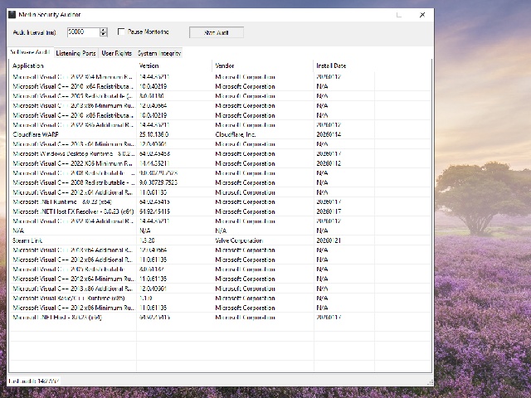The height and width of the screenshot is (398, 531).
Task: Click vendor cell 'Valve Corporation'
Action: click(x=239, y=240)
